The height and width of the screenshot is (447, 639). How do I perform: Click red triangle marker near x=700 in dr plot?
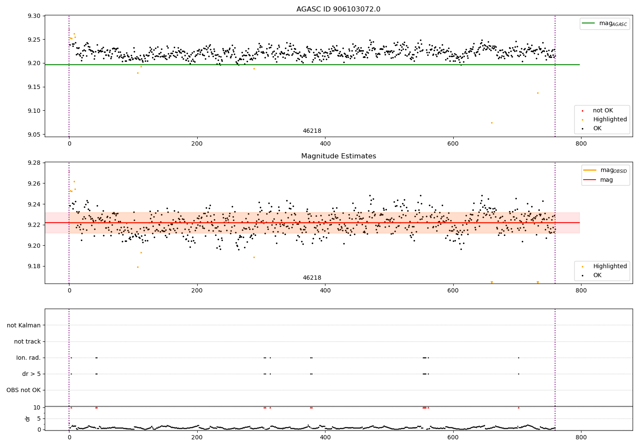pyautogui.click(x=518, y=407)
